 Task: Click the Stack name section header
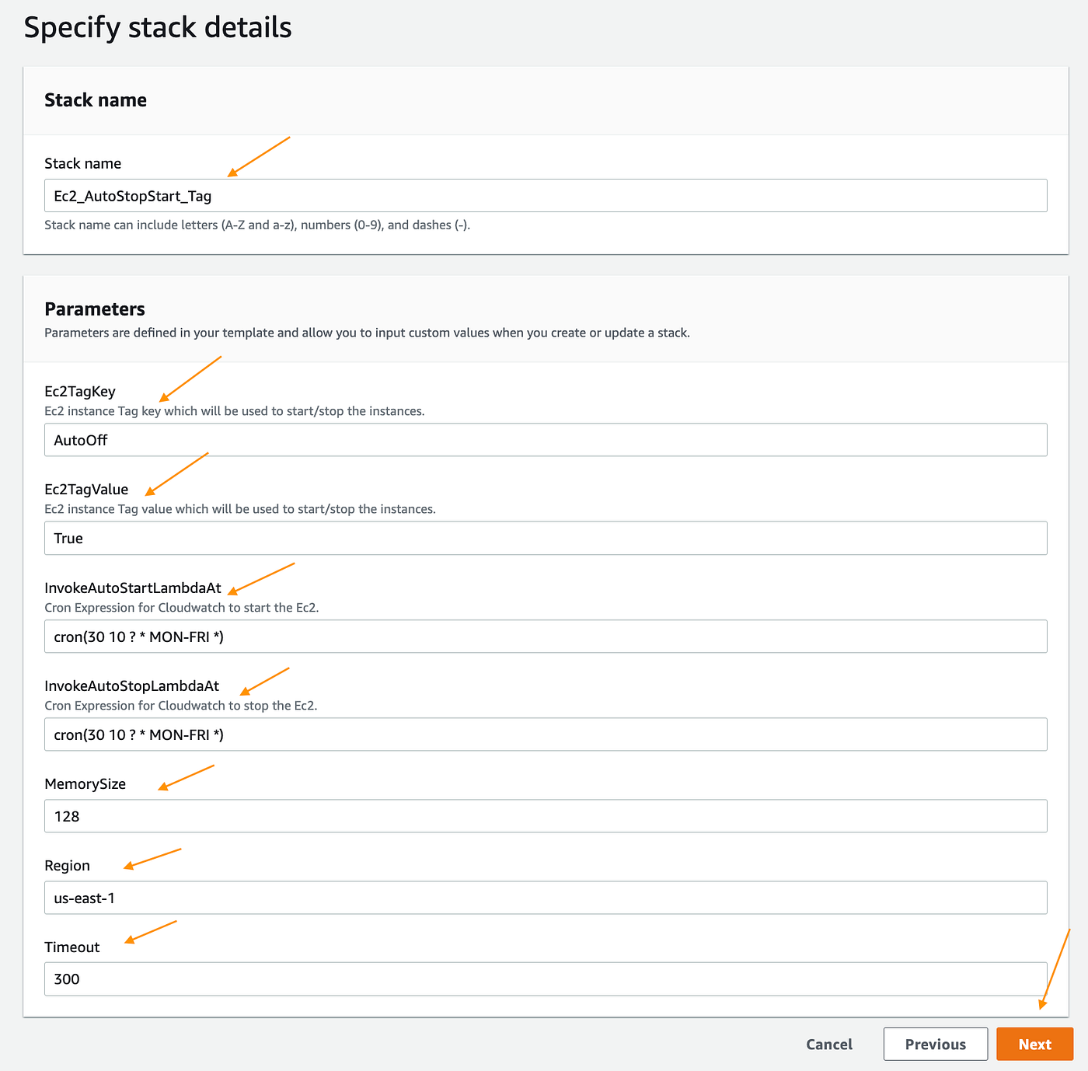pos(96,99)
